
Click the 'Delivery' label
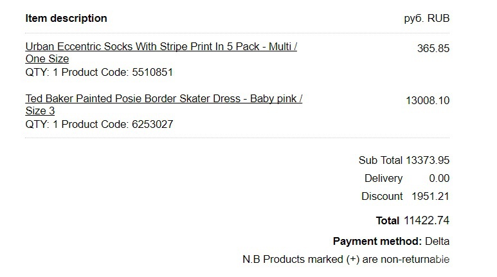pyautogui.click(x=384, y=179)
